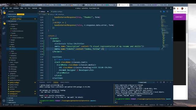Image resolution: width=196 pixels, height=110 pixels.
Task: Switch to the gatsby-config.js editor tab
Action: click(57, 12)
